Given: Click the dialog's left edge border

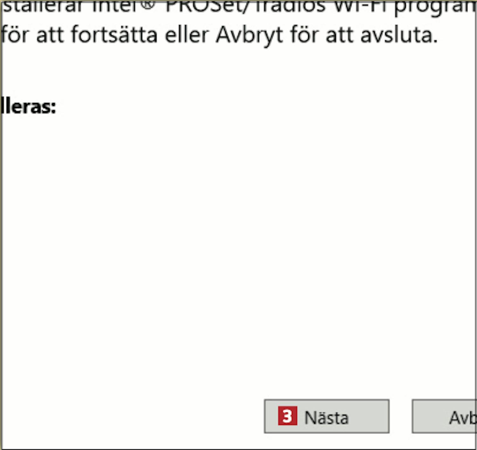Looking at the screenshot, I should 1,222.
